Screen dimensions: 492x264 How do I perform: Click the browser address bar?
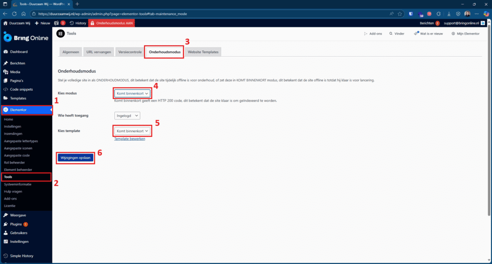pyautogui.click(x=192, y=14)
